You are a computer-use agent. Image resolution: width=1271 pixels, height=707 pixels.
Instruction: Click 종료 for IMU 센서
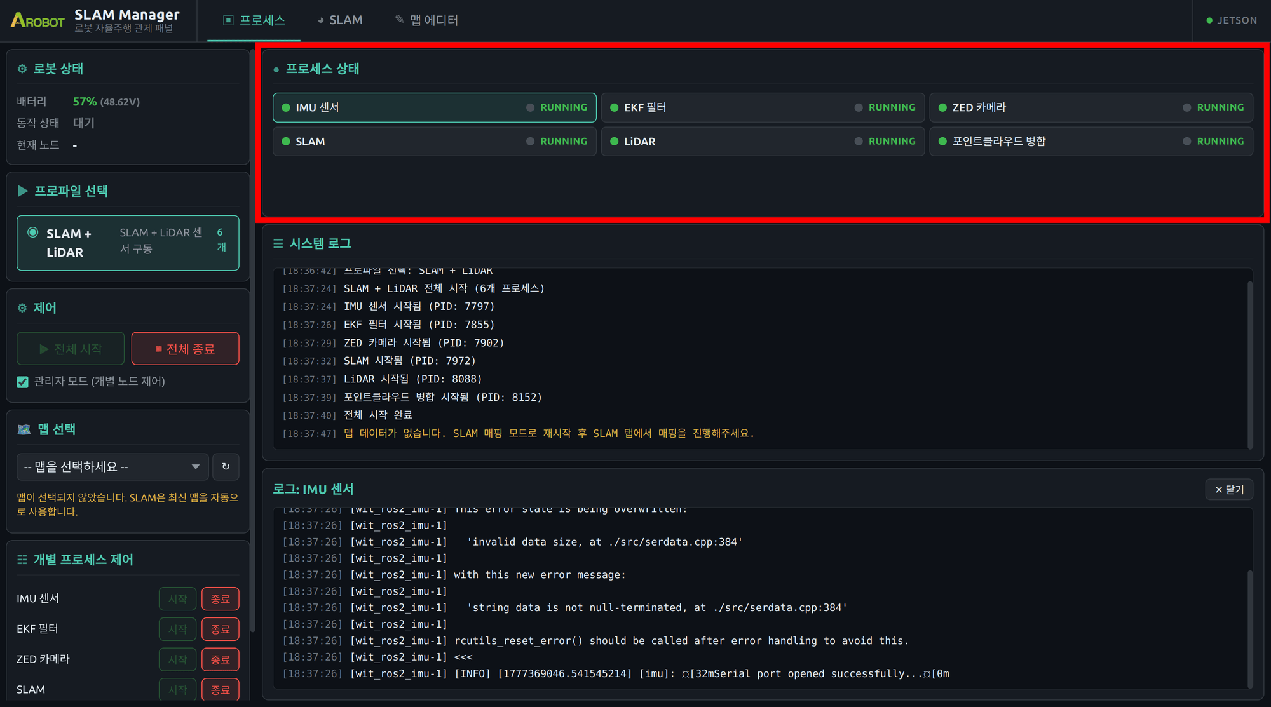point(221,599)
